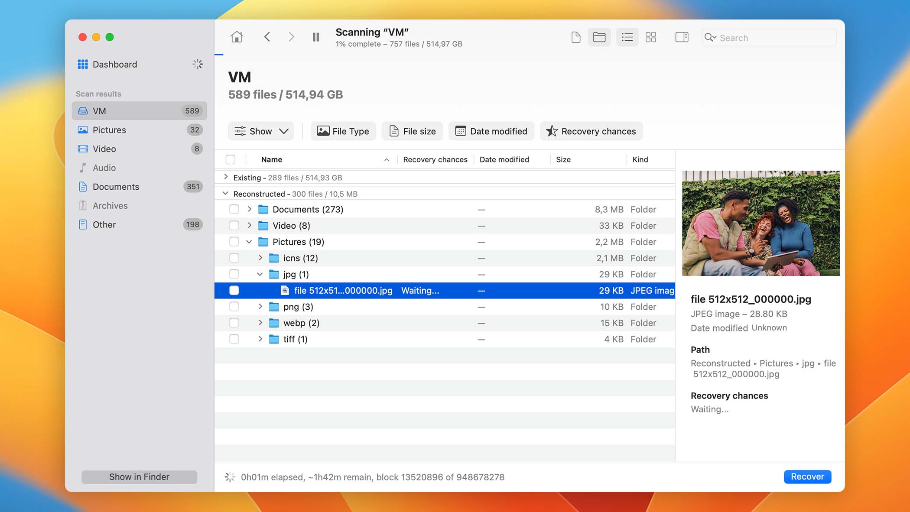Check the Documents (273) checkbox
This screenshot has height=512, width=910.
tap(234, 210)
